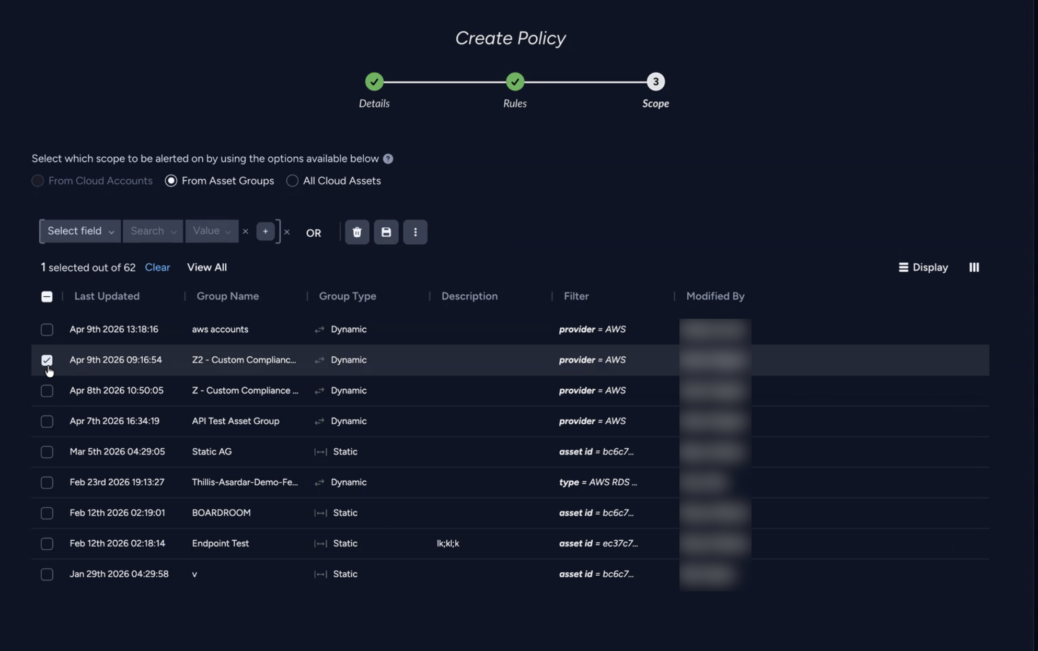Viewport: 1038px width, 651px height.
Task: Click the 'lk;kl;k' description cell
Action: point(448,543)
